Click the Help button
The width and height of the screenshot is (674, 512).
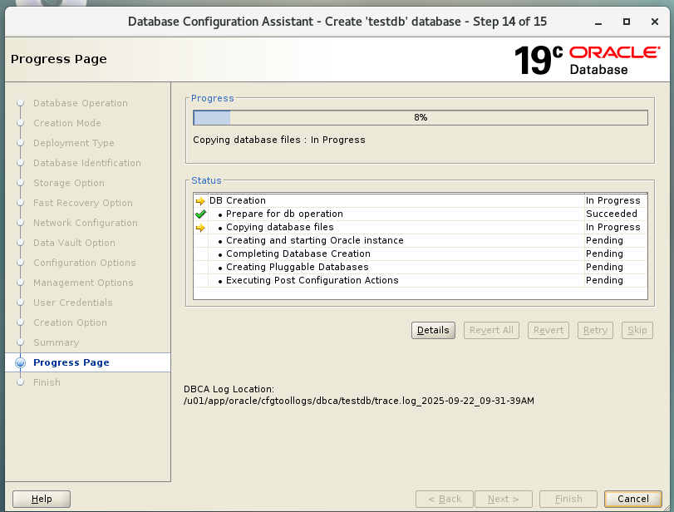pyautogui.click(x=42, y=499)
